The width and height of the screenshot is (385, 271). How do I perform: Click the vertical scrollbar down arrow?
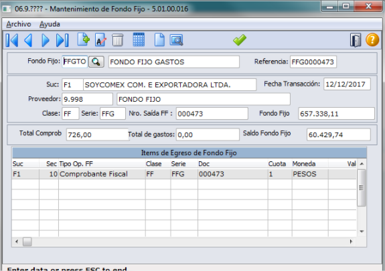click(x=362, y=232)
